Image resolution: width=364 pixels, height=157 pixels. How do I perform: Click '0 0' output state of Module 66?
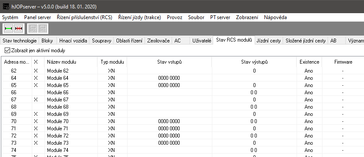[x=254, y=93]
